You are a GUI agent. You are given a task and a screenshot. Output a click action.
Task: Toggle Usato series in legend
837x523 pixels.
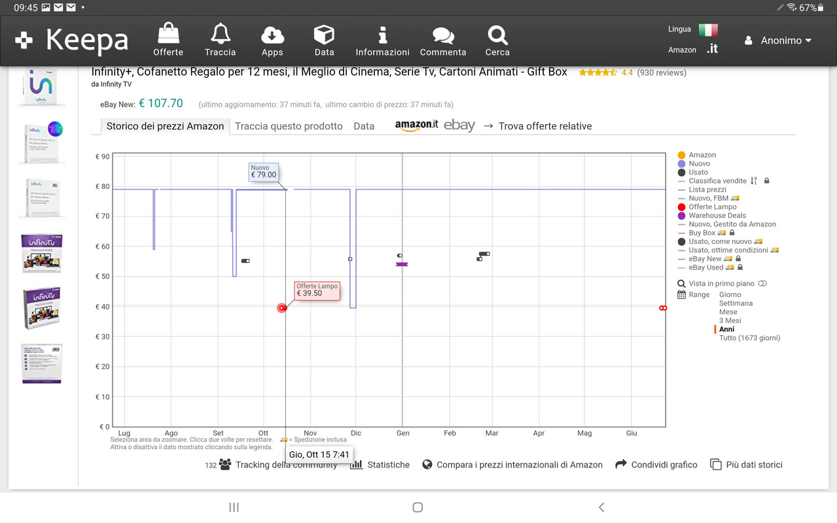[x=693, y=172]
